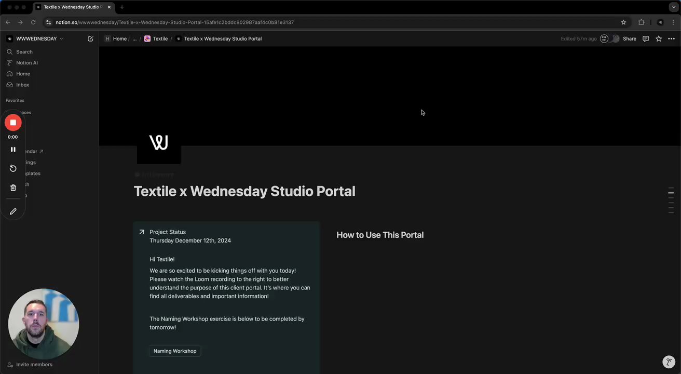Open the tab search dropdown arrow
Screen dimensions: 681x374
tap(674, 7)
